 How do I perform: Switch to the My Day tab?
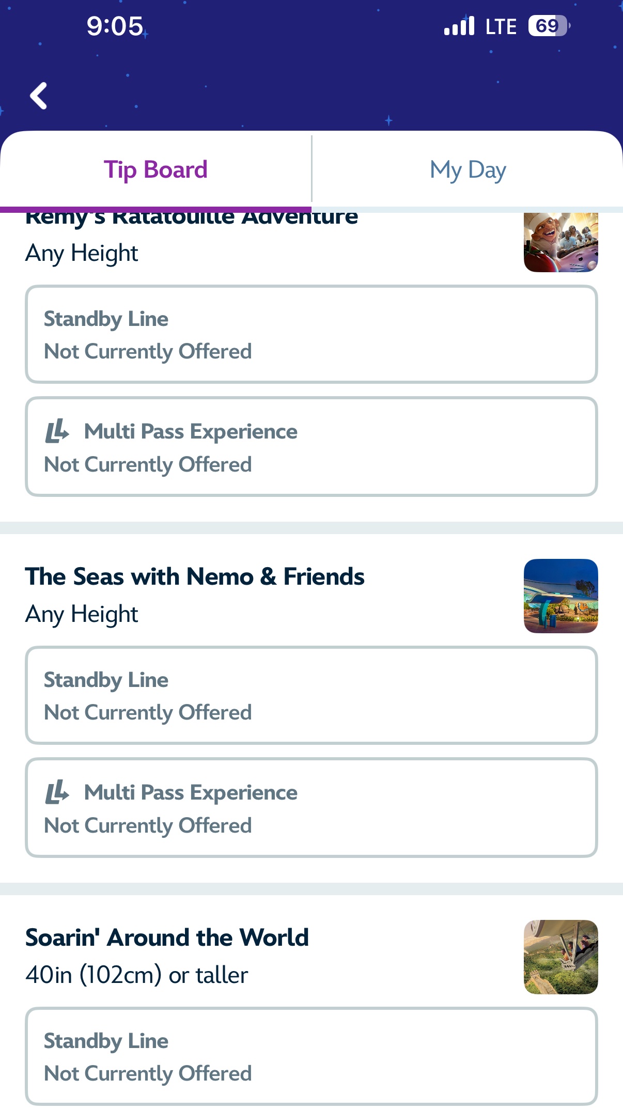click(x=468, y=170)
